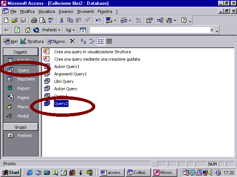Click the Print icon
The height and width of the screenshot is (177, 237).
34,20
